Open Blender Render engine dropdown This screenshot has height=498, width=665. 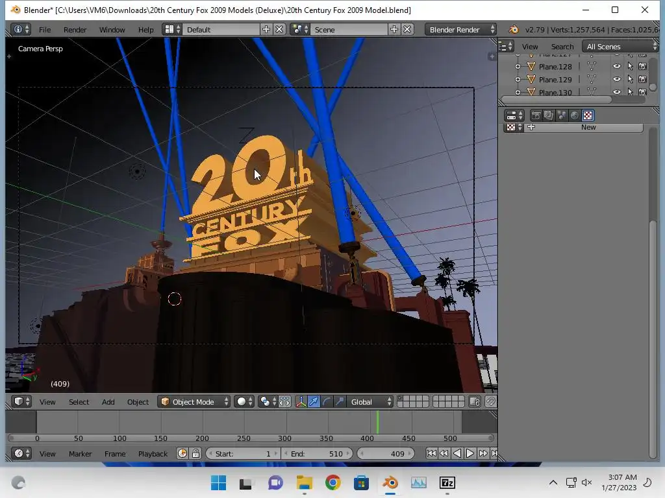click(x=460, y=30)
